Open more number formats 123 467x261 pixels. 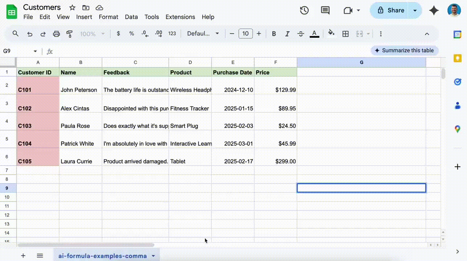click(172, 34)
